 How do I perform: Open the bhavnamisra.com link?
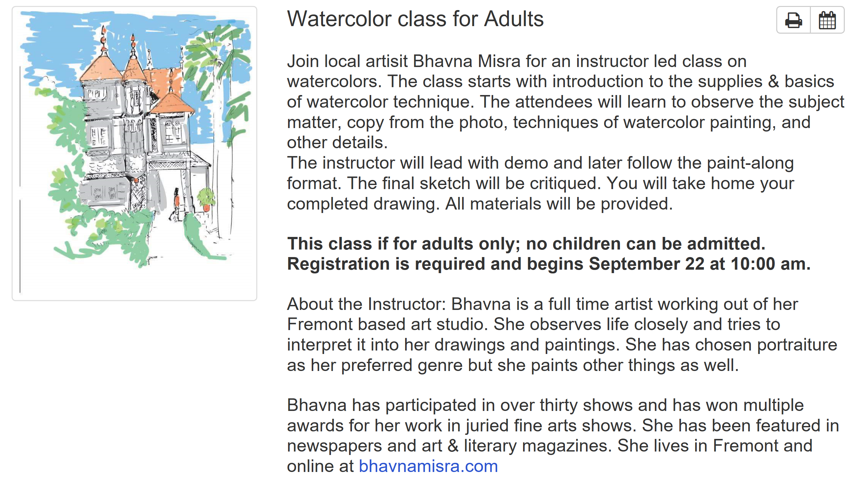tap(428, 466)
